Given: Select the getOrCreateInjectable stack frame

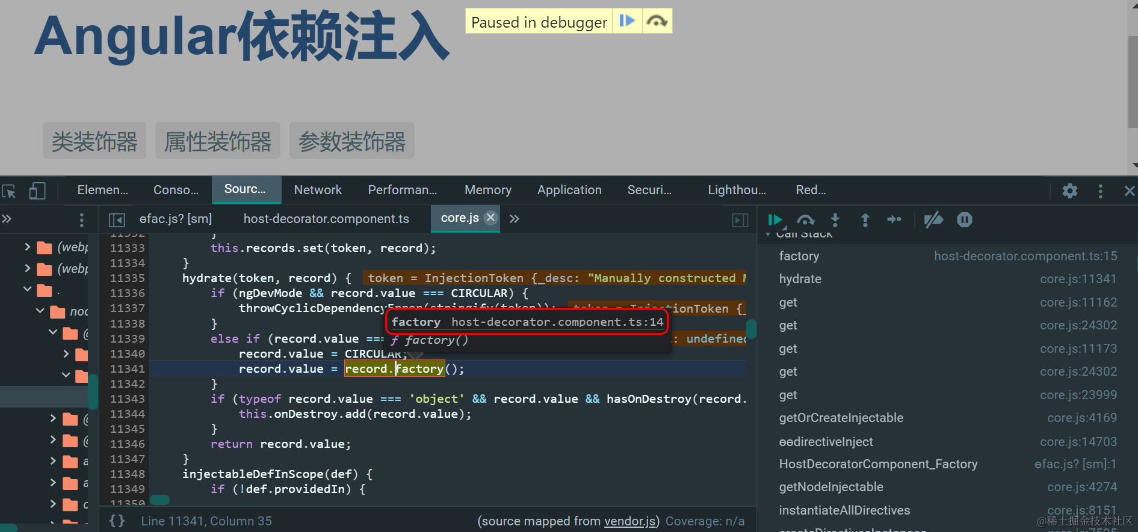Looking at the screenshot, I should click(948, 418).
